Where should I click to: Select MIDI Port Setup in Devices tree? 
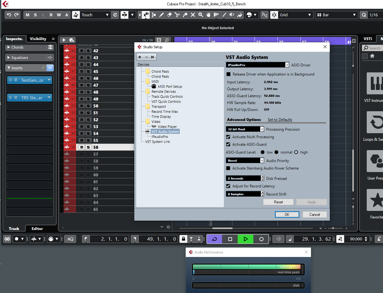[x=170, y=86]
